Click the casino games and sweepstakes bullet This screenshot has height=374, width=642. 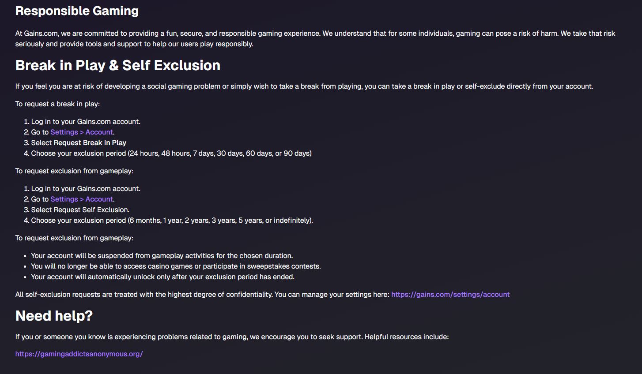176,266
